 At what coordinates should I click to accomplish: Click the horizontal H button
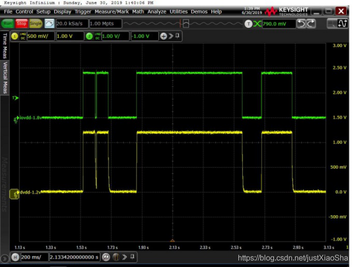[15, 257]
